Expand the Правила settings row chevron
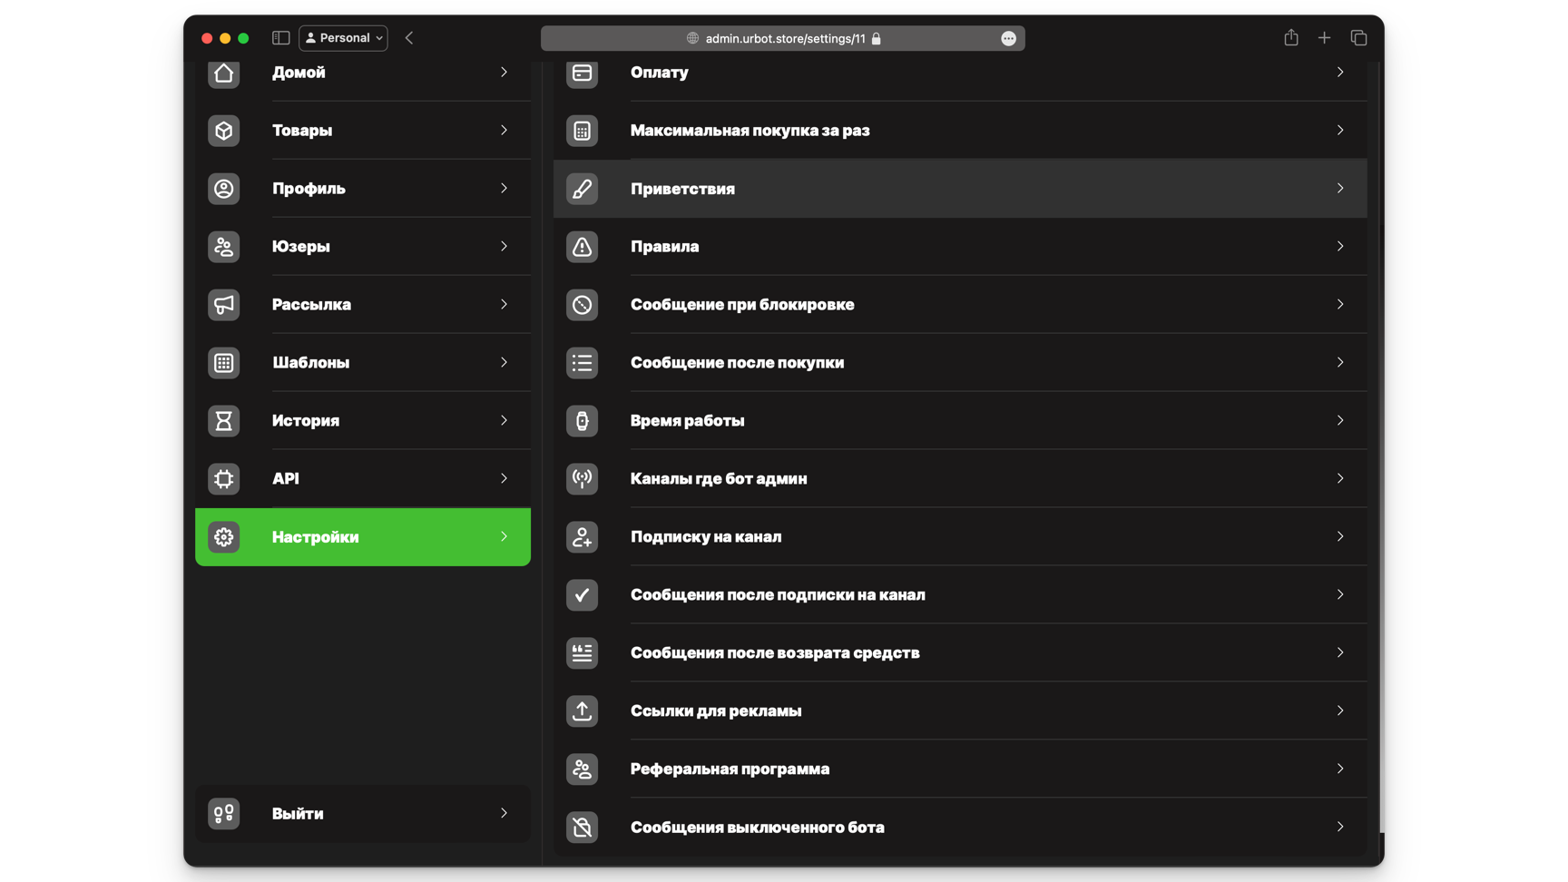Image resolution: width=1568 pixels, height=882 pixels. point(1340,246)
